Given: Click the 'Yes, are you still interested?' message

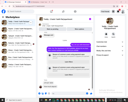Looking at the screenshot, I should 80,45.
